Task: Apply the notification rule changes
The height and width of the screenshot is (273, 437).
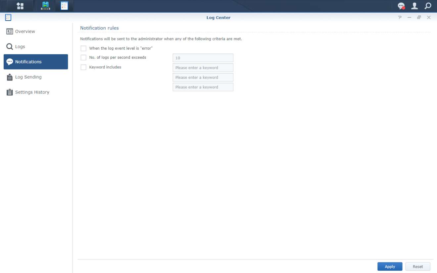Action: [390, 266]
